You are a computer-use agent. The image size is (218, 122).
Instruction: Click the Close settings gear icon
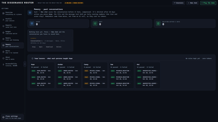click(3, 117)
